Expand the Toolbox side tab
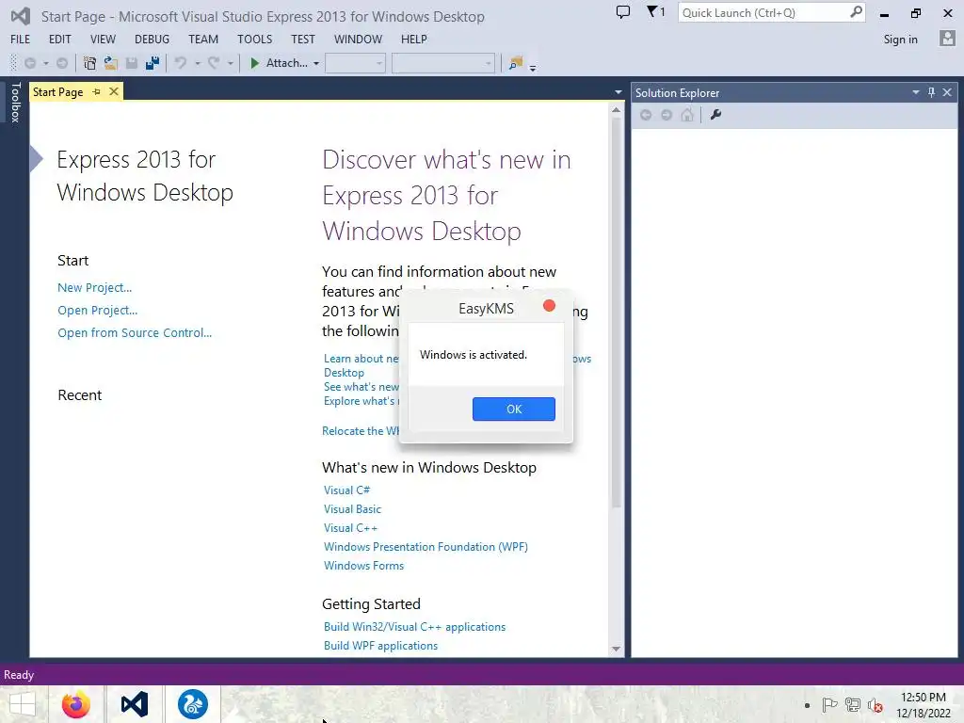This screenshot has width=964, height=723. pyautogui.click(x=15, y=102)
